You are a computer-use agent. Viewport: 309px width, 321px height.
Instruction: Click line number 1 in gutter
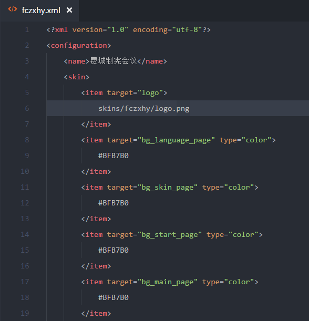pyautogui.click(x=27, y=30)
